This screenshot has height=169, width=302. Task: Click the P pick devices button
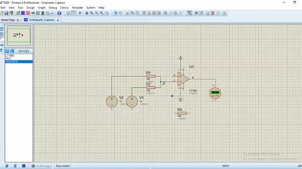pos(8,51)
